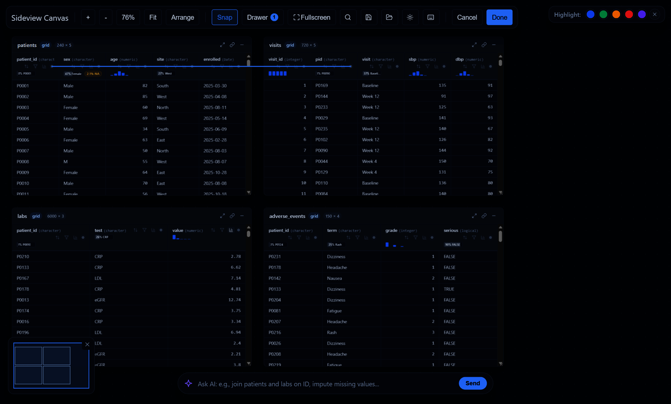Show chart for adverse_events serious column
This screenshot has width=671, height=404.
[x=483, y=237]
